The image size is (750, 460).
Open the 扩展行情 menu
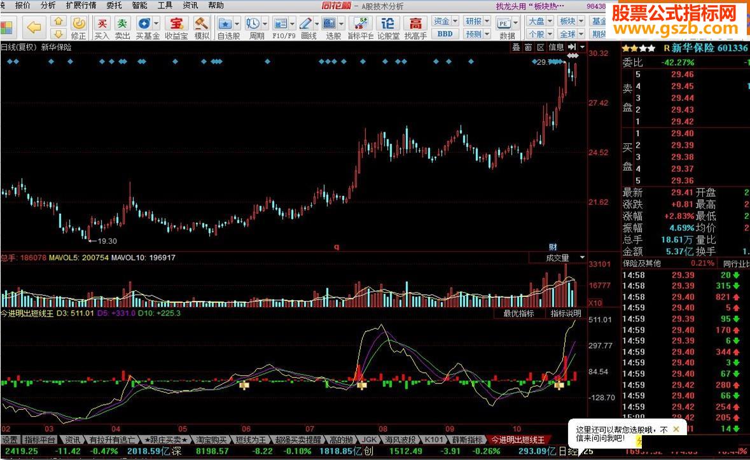(81, 5)
